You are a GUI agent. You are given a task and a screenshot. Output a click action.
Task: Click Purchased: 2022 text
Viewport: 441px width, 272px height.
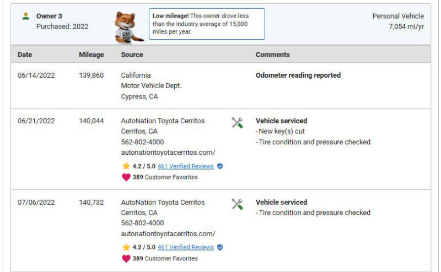point(62,26)
